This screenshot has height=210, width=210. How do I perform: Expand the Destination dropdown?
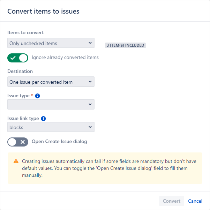tap(51, 82)
